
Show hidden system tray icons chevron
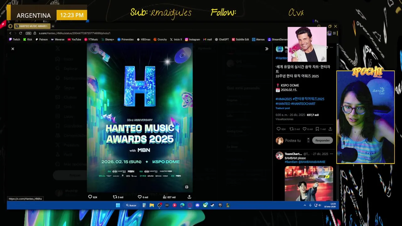pos(305,205)
